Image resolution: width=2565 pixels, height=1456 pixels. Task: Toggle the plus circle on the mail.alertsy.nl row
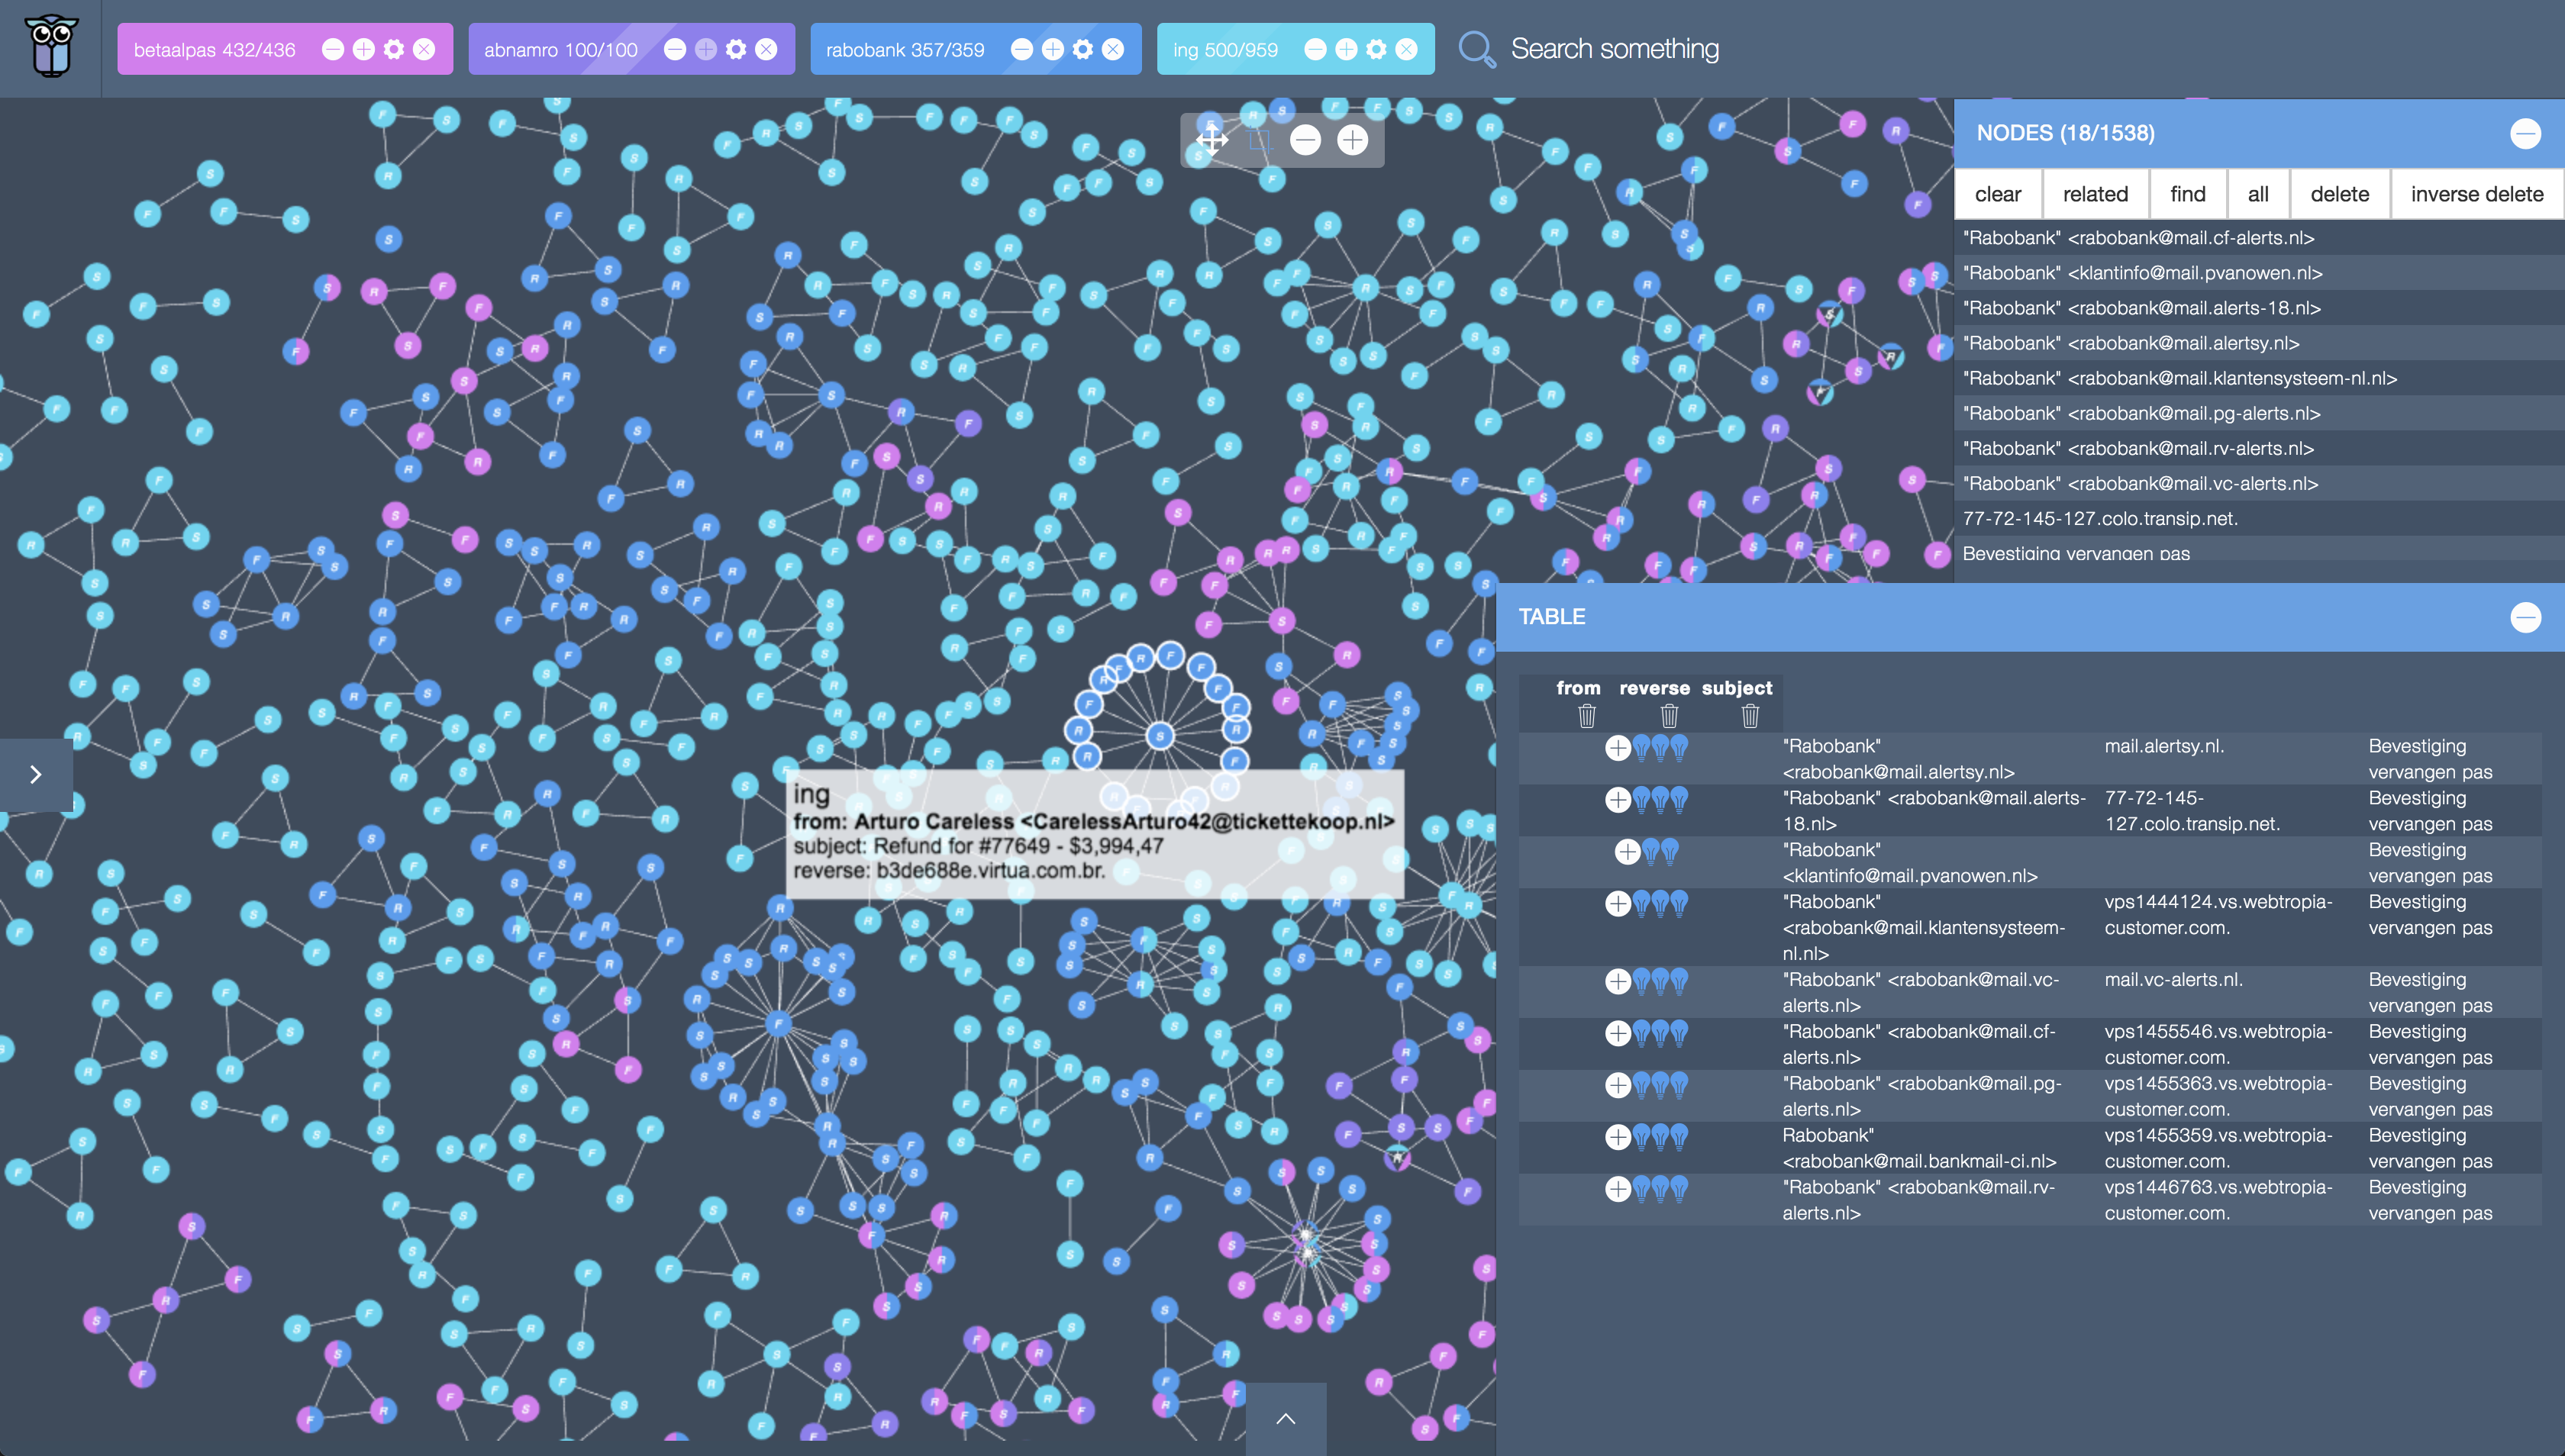1617,747
